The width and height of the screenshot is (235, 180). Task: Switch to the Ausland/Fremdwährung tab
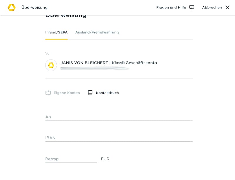click(97, 32)
